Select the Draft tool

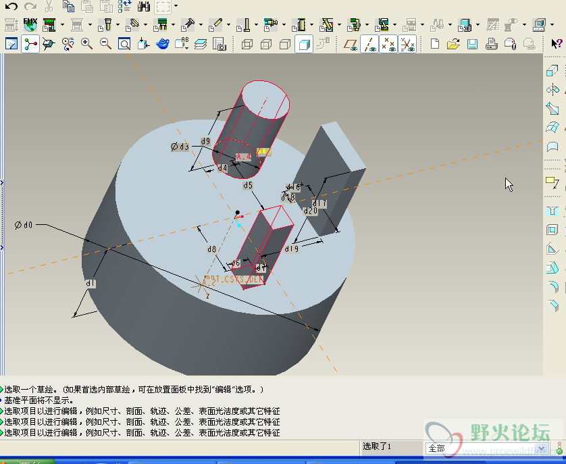pos(552,268)
